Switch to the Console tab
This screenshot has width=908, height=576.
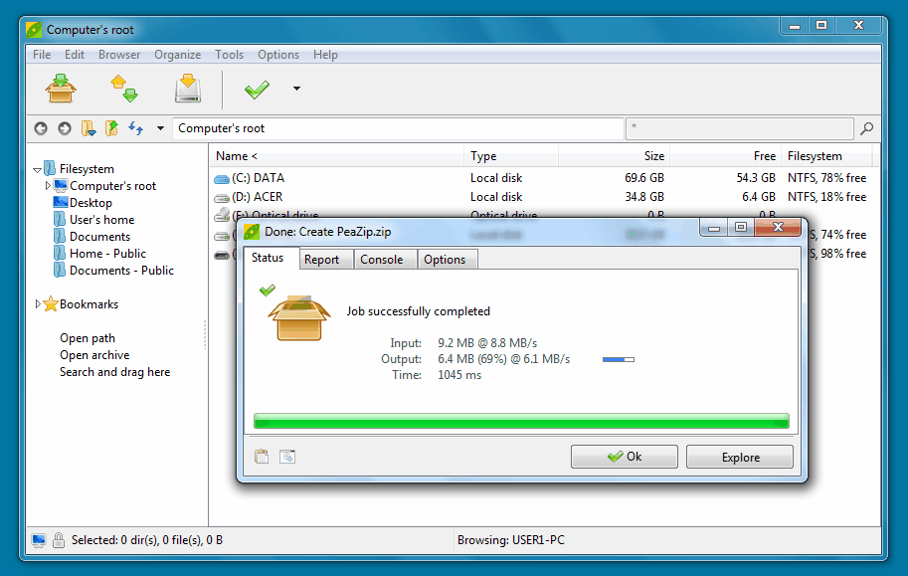[x=381, y=260]
